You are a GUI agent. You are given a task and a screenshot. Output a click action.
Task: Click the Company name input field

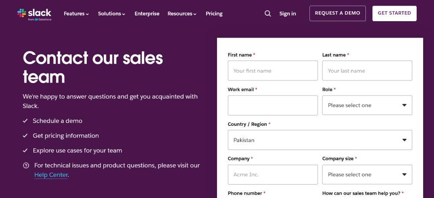273,175
